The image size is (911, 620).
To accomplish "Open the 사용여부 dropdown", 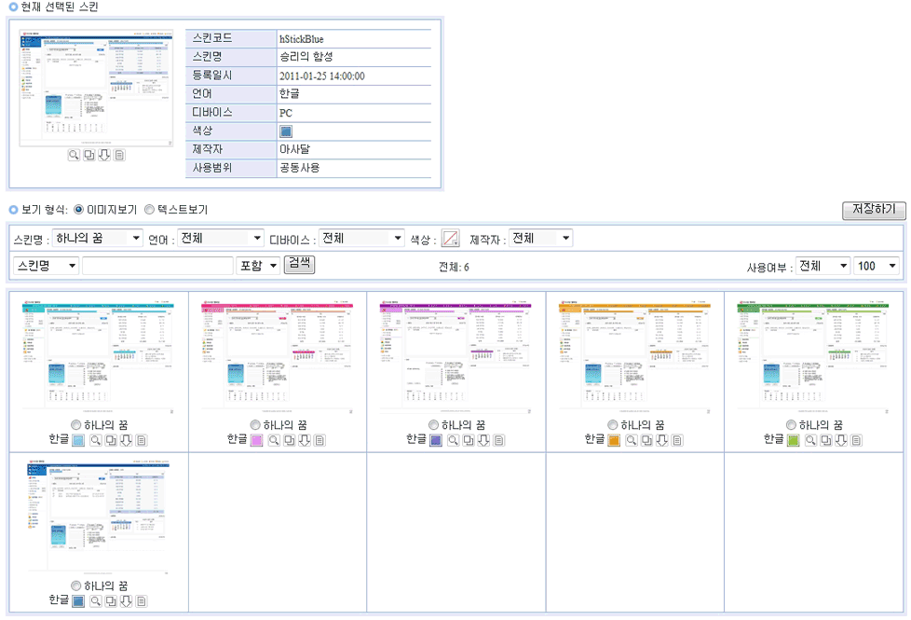I will 823,266.
